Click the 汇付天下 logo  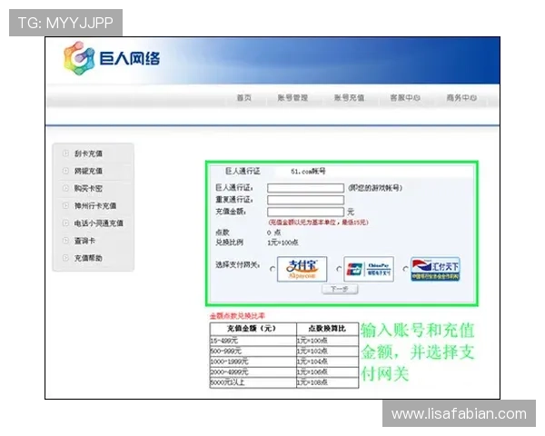pyautogui.click(x=435, y=269)
